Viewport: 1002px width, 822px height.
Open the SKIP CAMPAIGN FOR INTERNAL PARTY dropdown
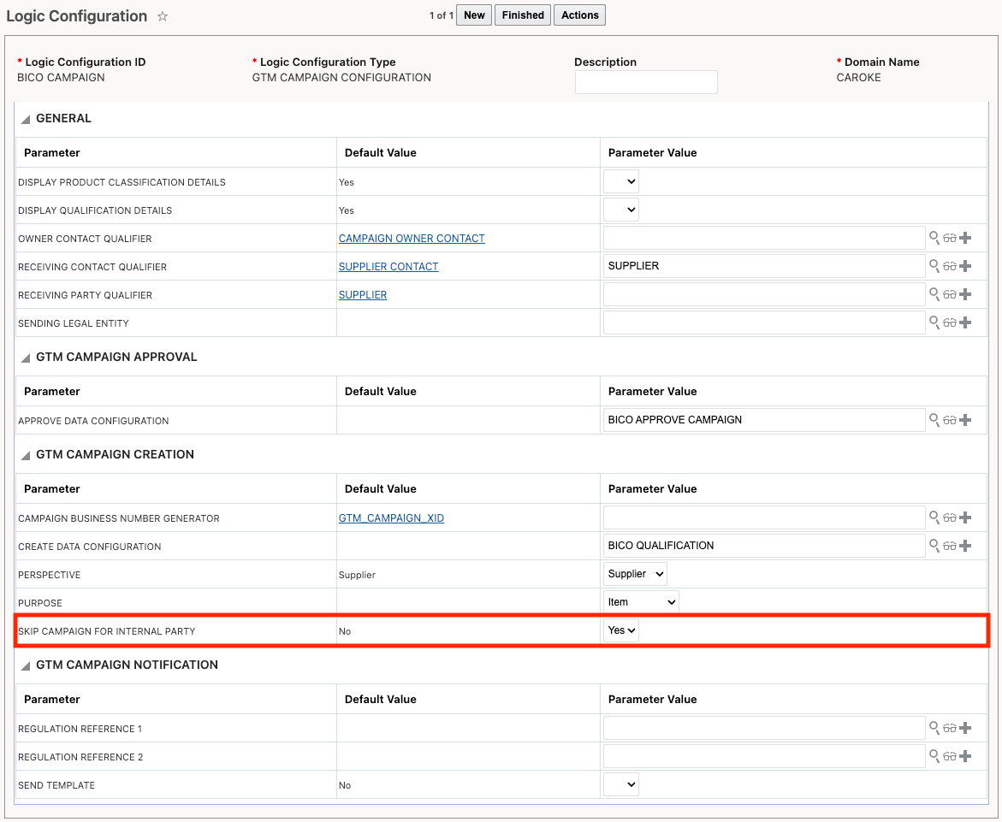pyautogui.click(x=620, y=630)
